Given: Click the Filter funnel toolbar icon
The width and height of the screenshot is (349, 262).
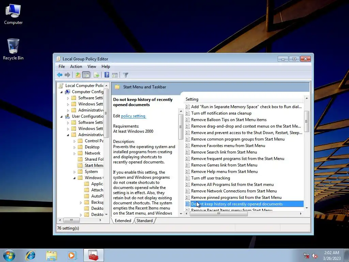Looking at the screenshot, I should click(125, 75).
